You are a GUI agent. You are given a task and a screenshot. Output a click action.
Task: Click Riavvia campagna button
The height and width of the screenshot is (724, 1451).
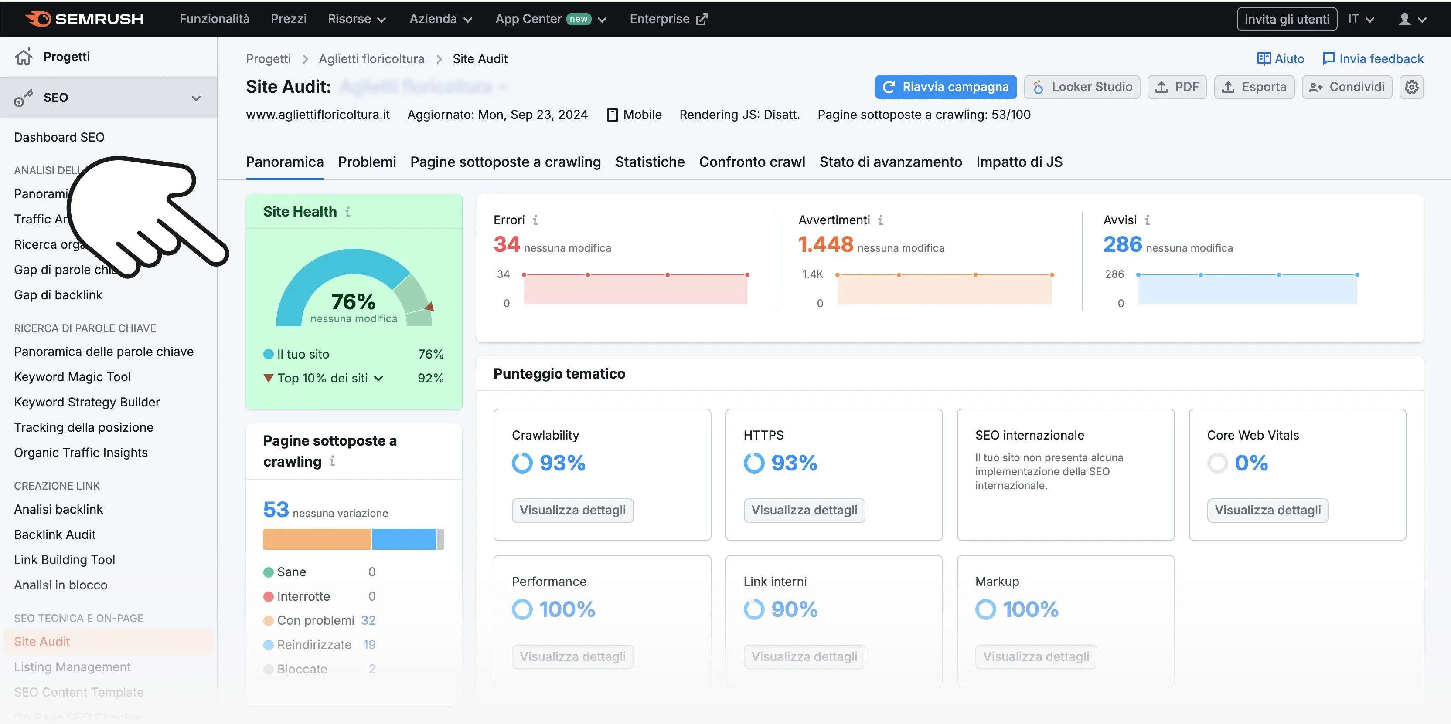coord(945,87)
